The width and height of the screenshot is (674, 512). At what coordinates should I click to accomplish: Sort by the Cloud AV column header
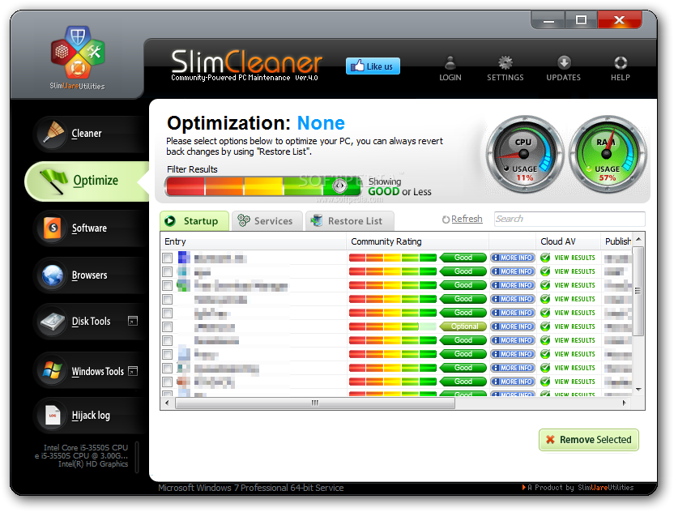pyautogui.click(x=568, y=241)
